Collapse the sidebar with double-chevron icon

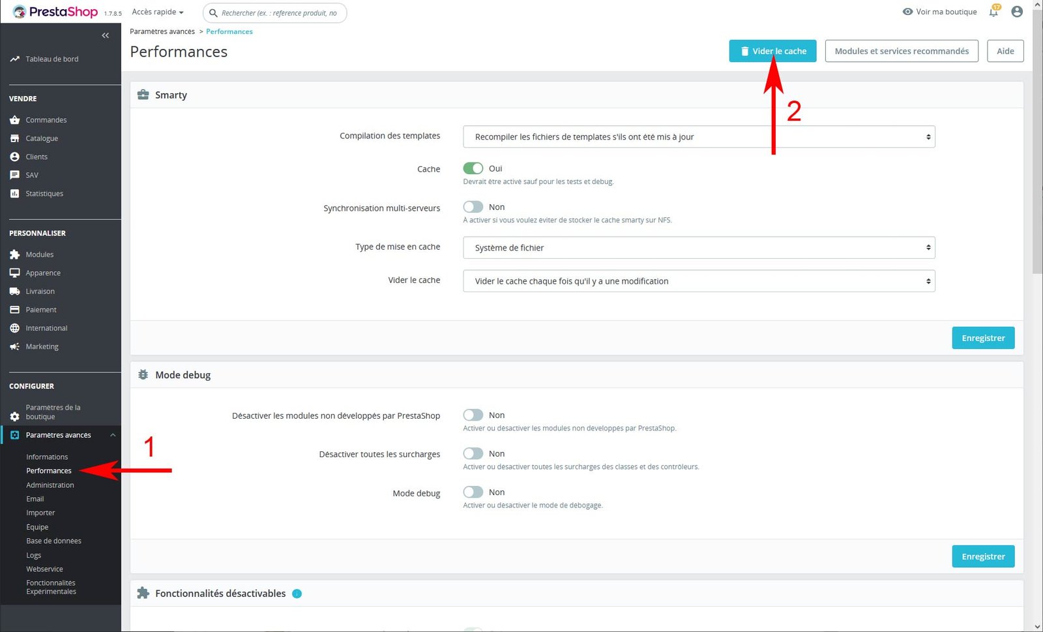point(106,35)
